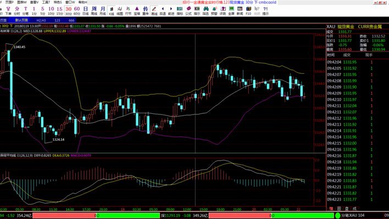Open the 页面P menu
389x219 pixels.
9,2
